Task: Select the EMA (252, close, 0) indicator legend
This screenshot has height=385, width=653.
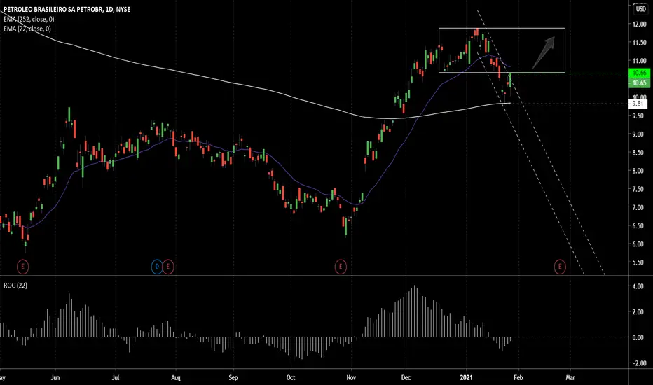Action: tap(29, 19)
